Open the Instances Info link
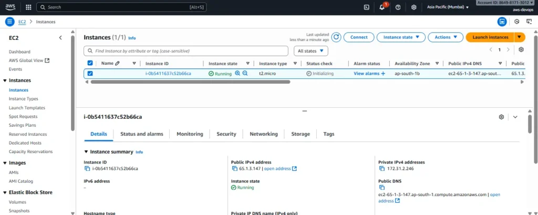 [x=132, y=38]
